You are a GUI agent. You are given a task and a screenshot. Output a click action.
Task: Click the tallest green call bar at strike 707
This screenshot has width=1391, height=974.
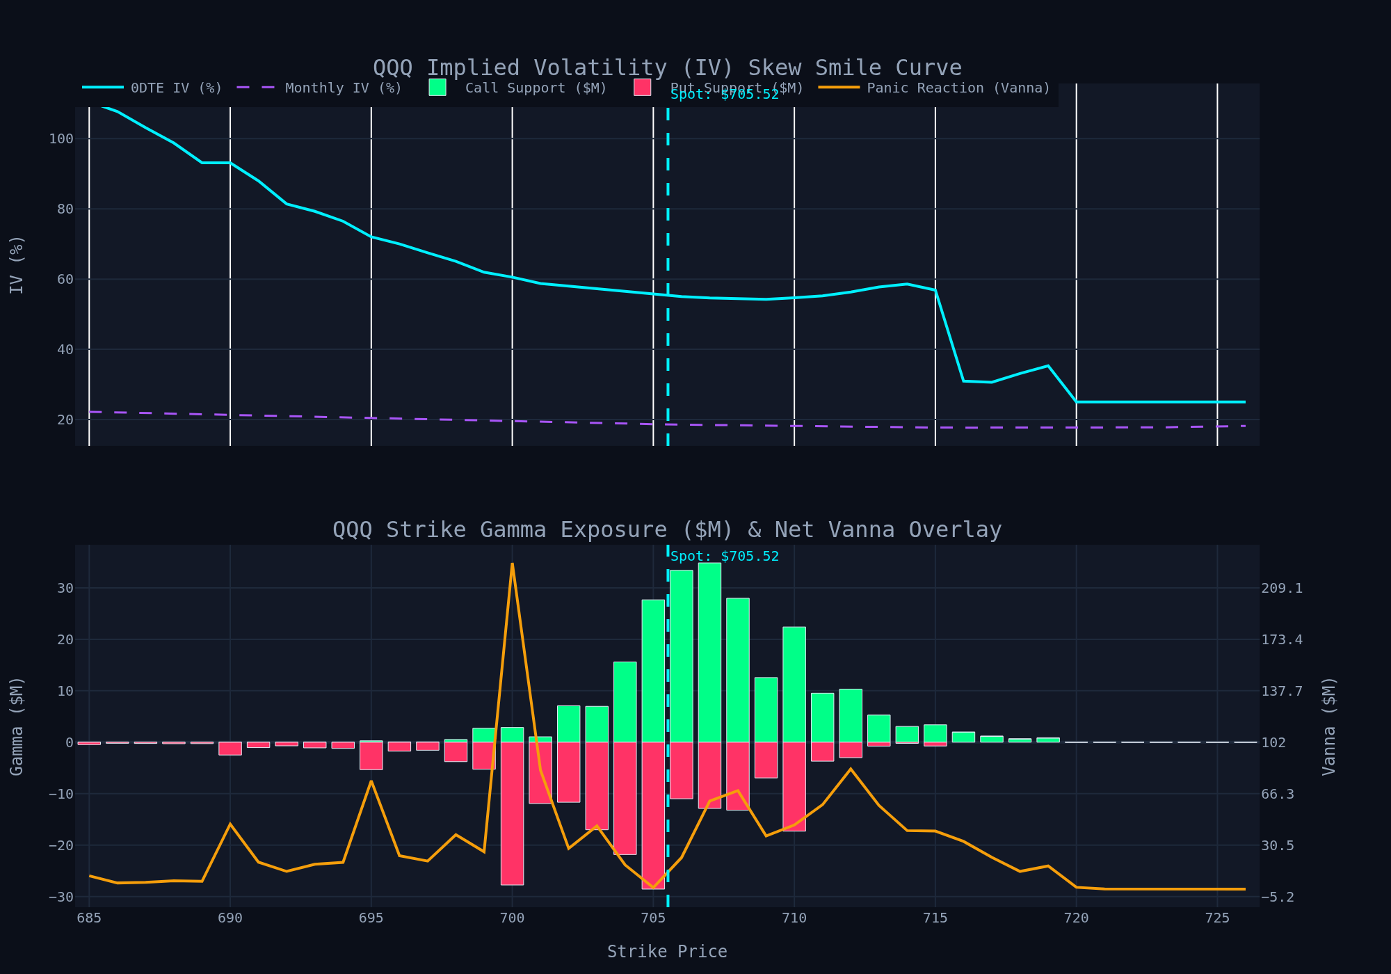point(709,653)
